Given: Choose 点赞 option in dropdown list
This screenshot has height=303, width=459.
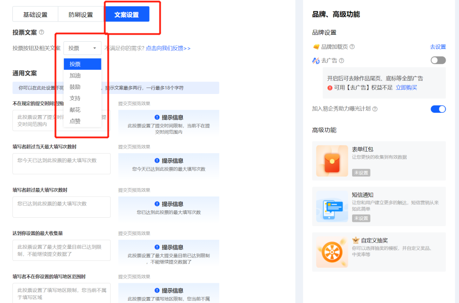Looking at the screenshot, I should 75,121.
